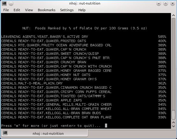The height and width of the screenshot is (139, 177).
Task: Click the round pin button in title bar
Action: tap(11, 4)
